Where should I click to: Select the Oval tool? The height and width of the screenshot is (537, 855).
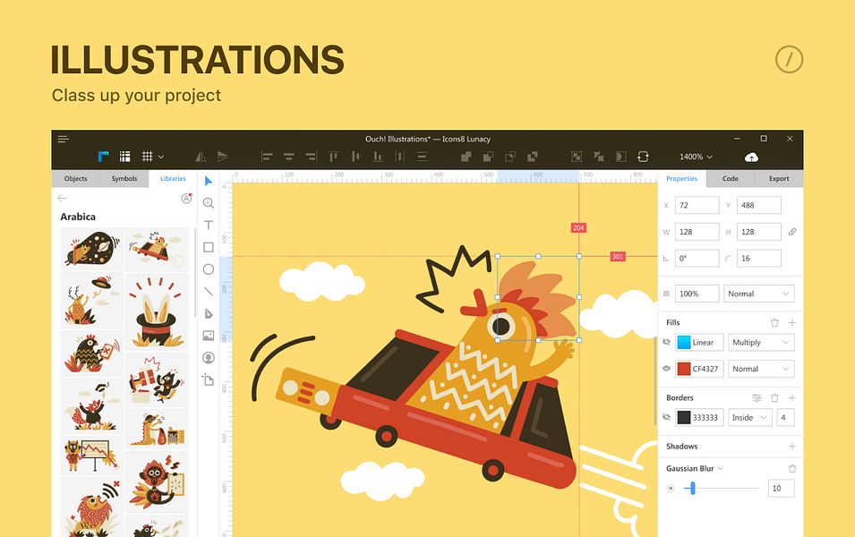[x=208, y=269]
